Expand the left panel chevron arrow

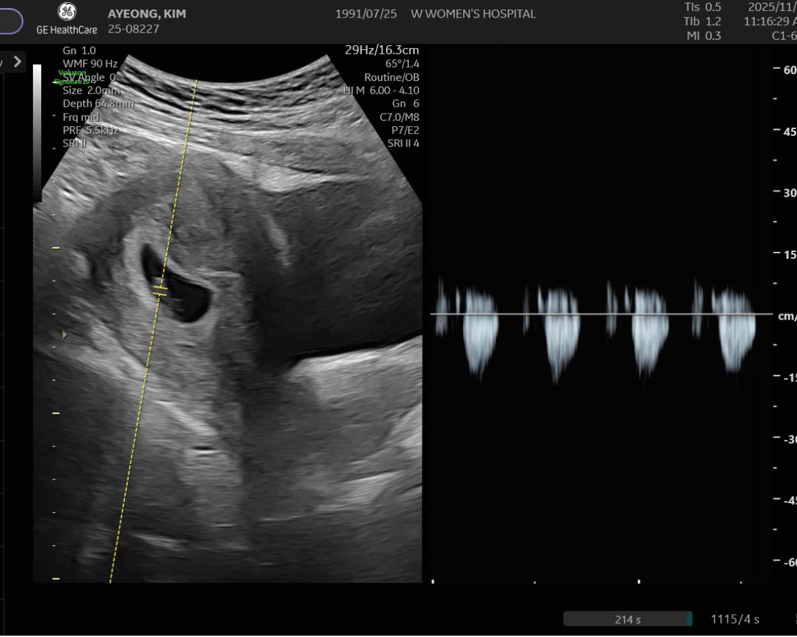click(17, 62)
